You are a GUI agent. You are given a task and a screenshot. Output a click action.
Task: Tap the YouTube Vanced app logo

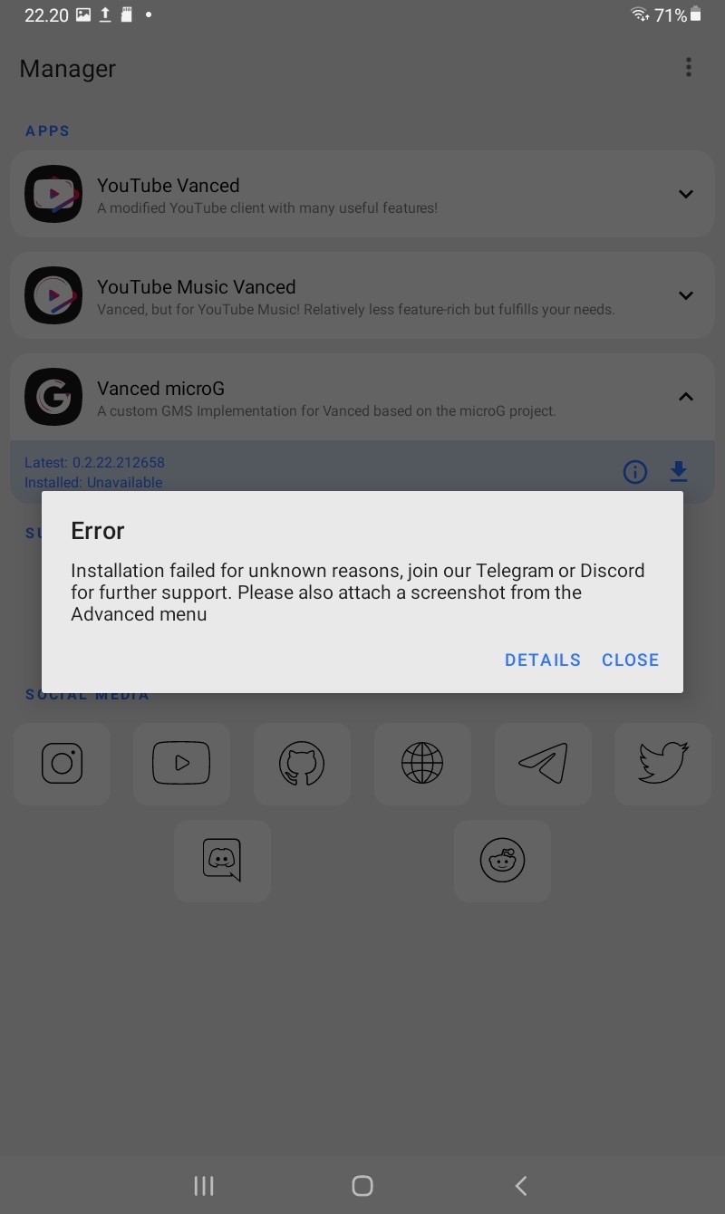tap(53, 194)
